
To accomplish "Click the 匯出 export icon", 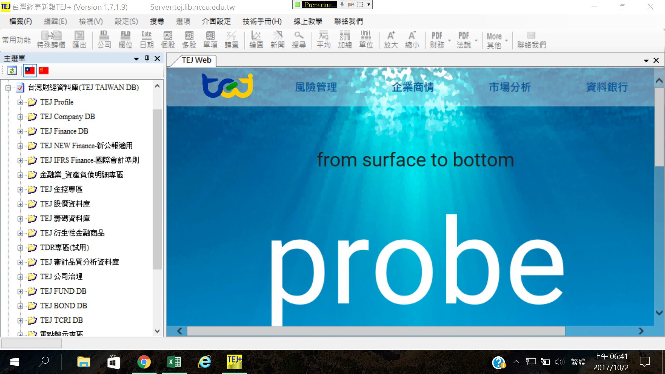I will click(79, 39).
